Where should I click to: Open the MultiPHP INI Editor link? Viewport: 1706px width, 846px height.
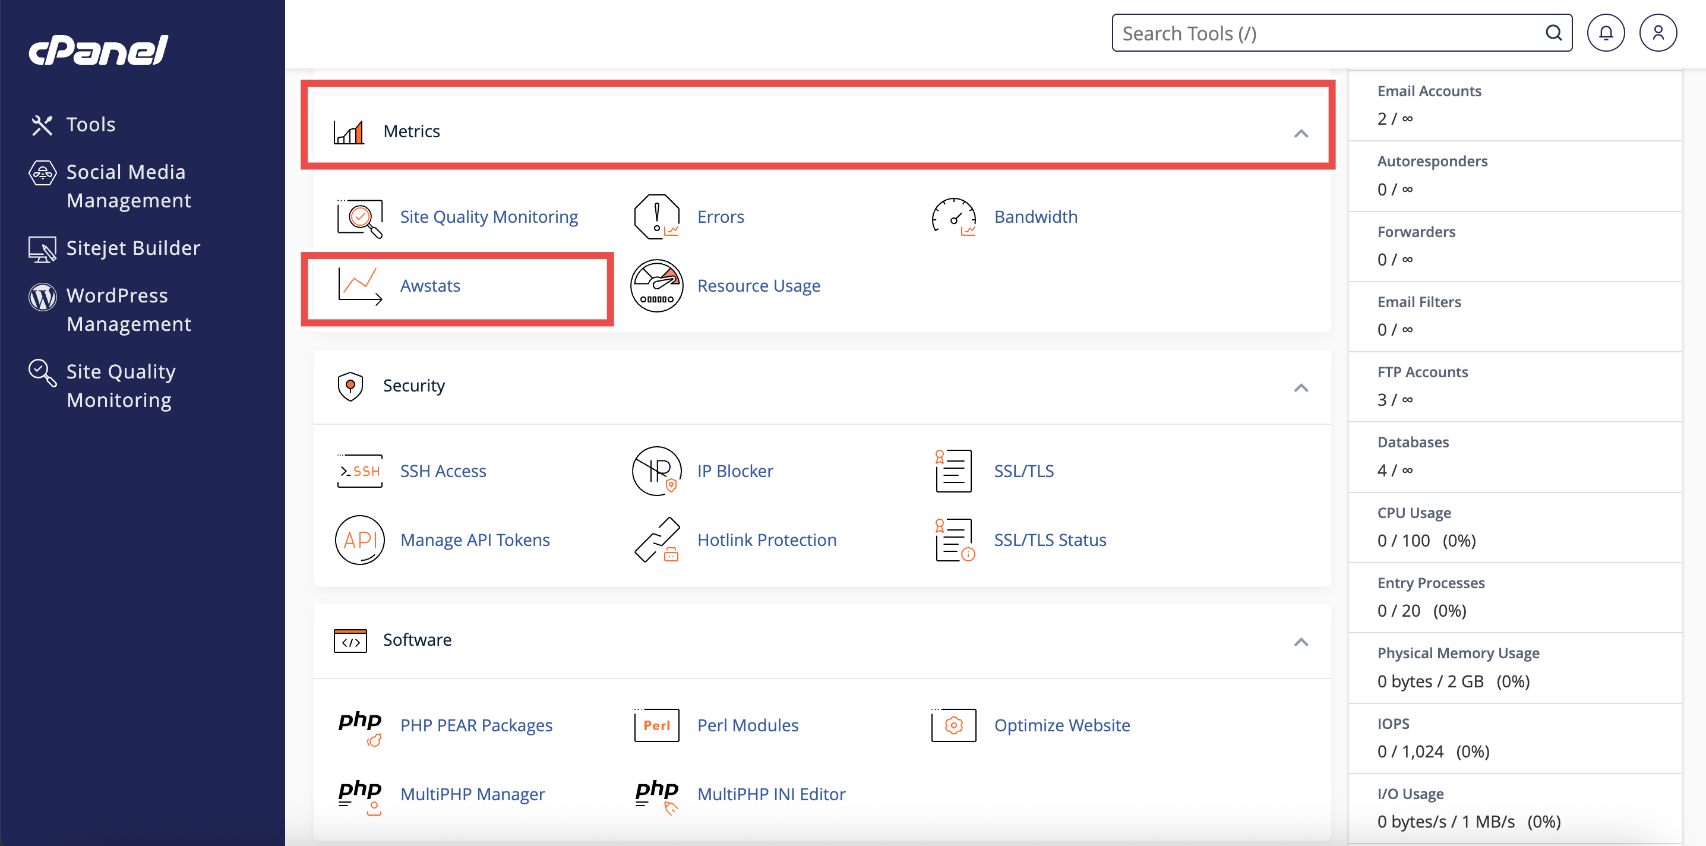pyautogui.click(x=771, y=794)
